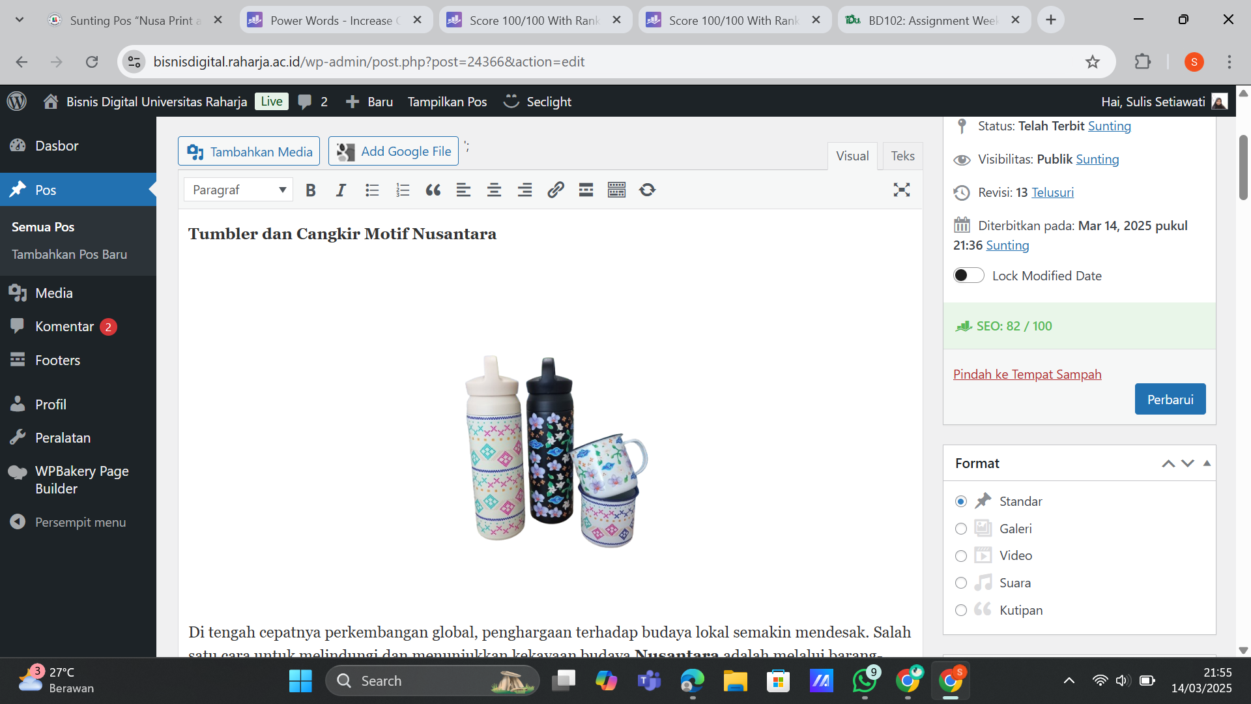Open the tab search chevron in Chrome

20,20
